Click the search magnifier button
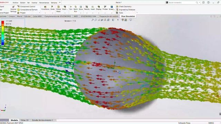This screenshot has width=221, height=124. [x=197, y=2]
